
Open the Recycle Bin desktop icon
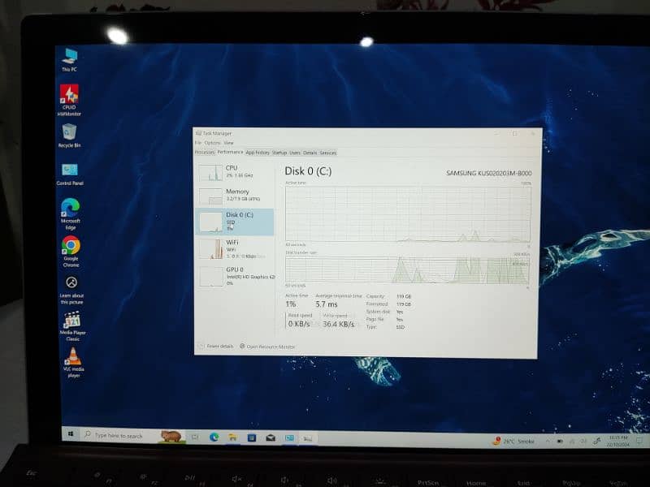69,136
